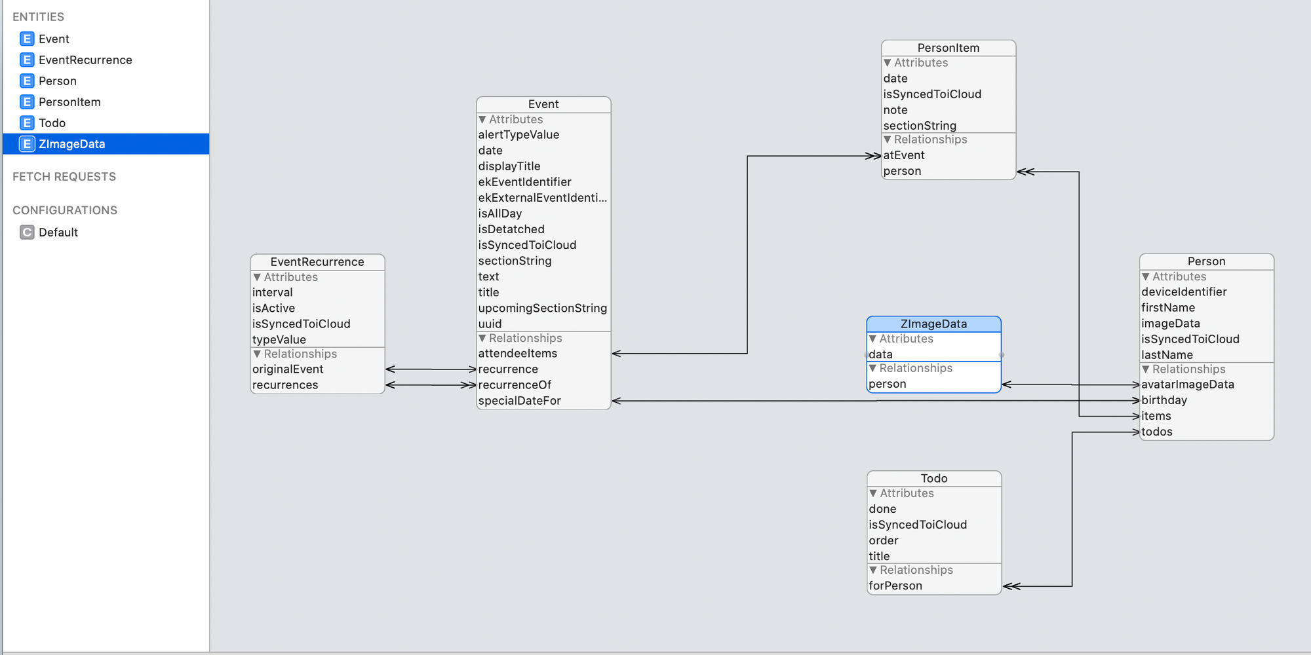Select EventRecurrence in the entities list
Screen dimensions: 1311x655
click(x=106, y=60)
